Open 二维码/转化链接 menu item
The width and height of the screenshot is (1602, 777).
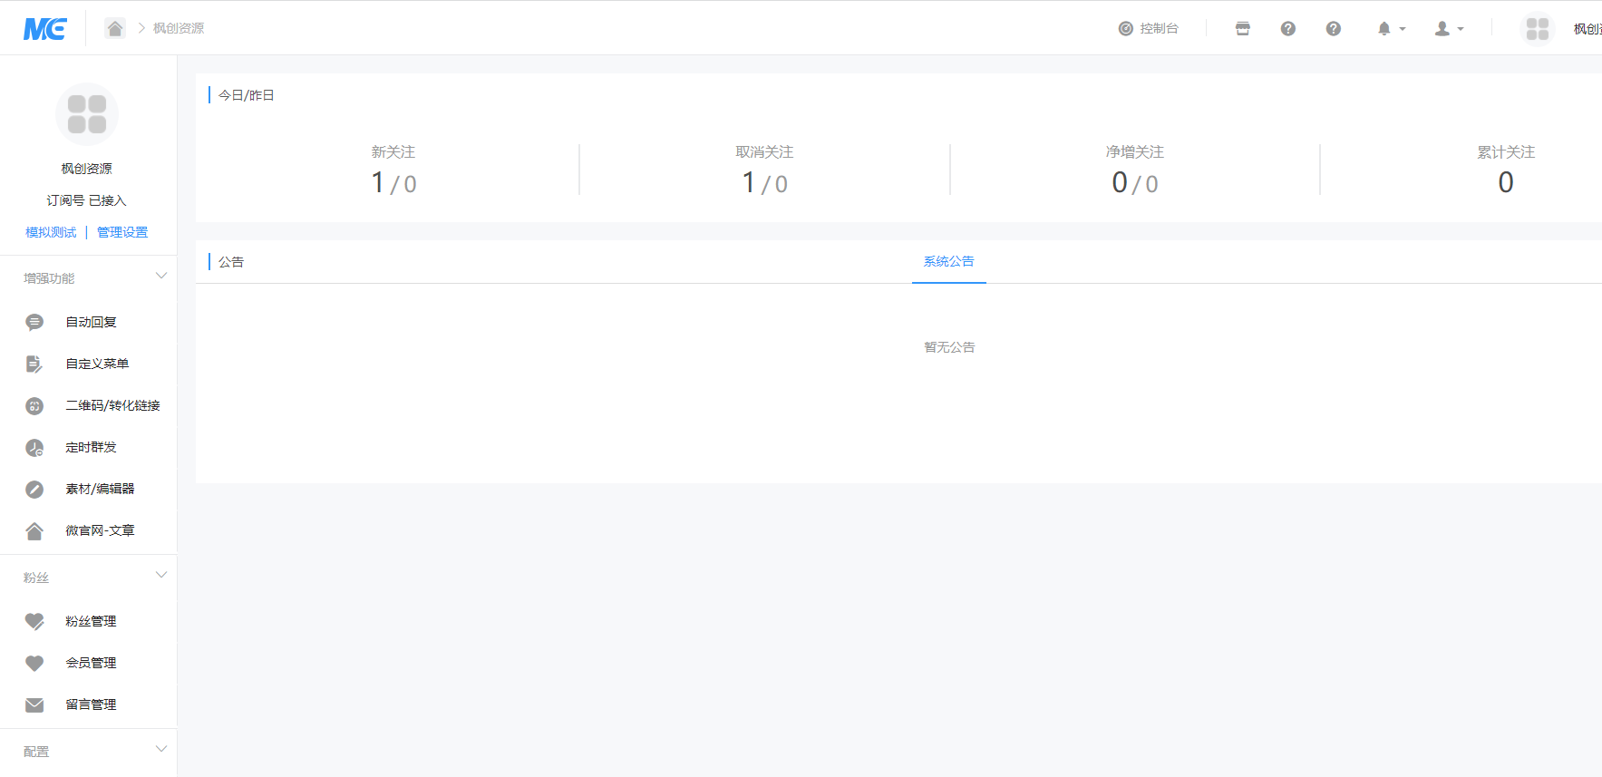click(x=112, y=405)
